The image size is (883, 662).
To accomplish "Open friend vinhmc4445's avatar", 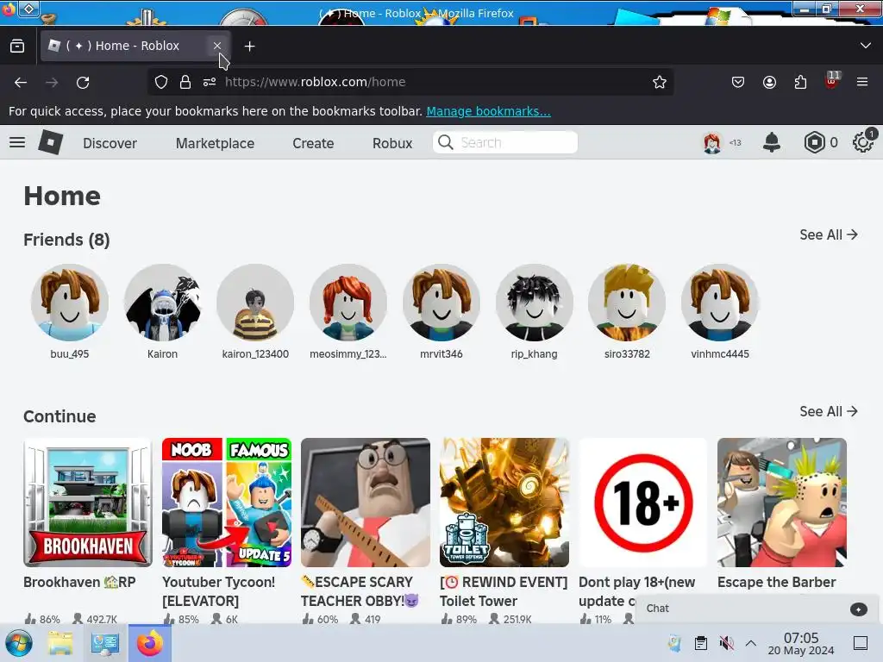I will [720, 303].
